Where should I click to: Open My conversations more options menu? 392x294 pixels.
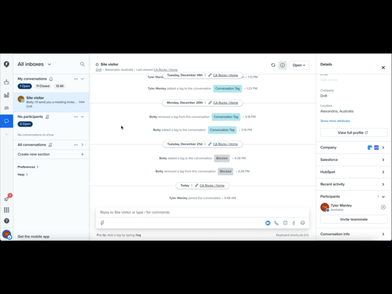point(76,79)
